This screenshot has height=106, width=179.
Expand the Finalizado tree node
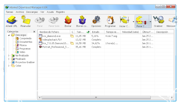(x=9, y=59)
